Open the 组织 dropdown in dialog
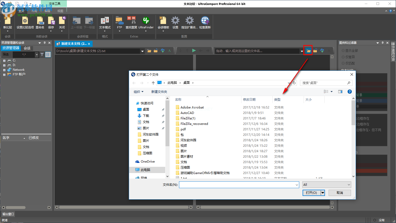The width and height of the screenshot is (396, 223). pos(139,92)
